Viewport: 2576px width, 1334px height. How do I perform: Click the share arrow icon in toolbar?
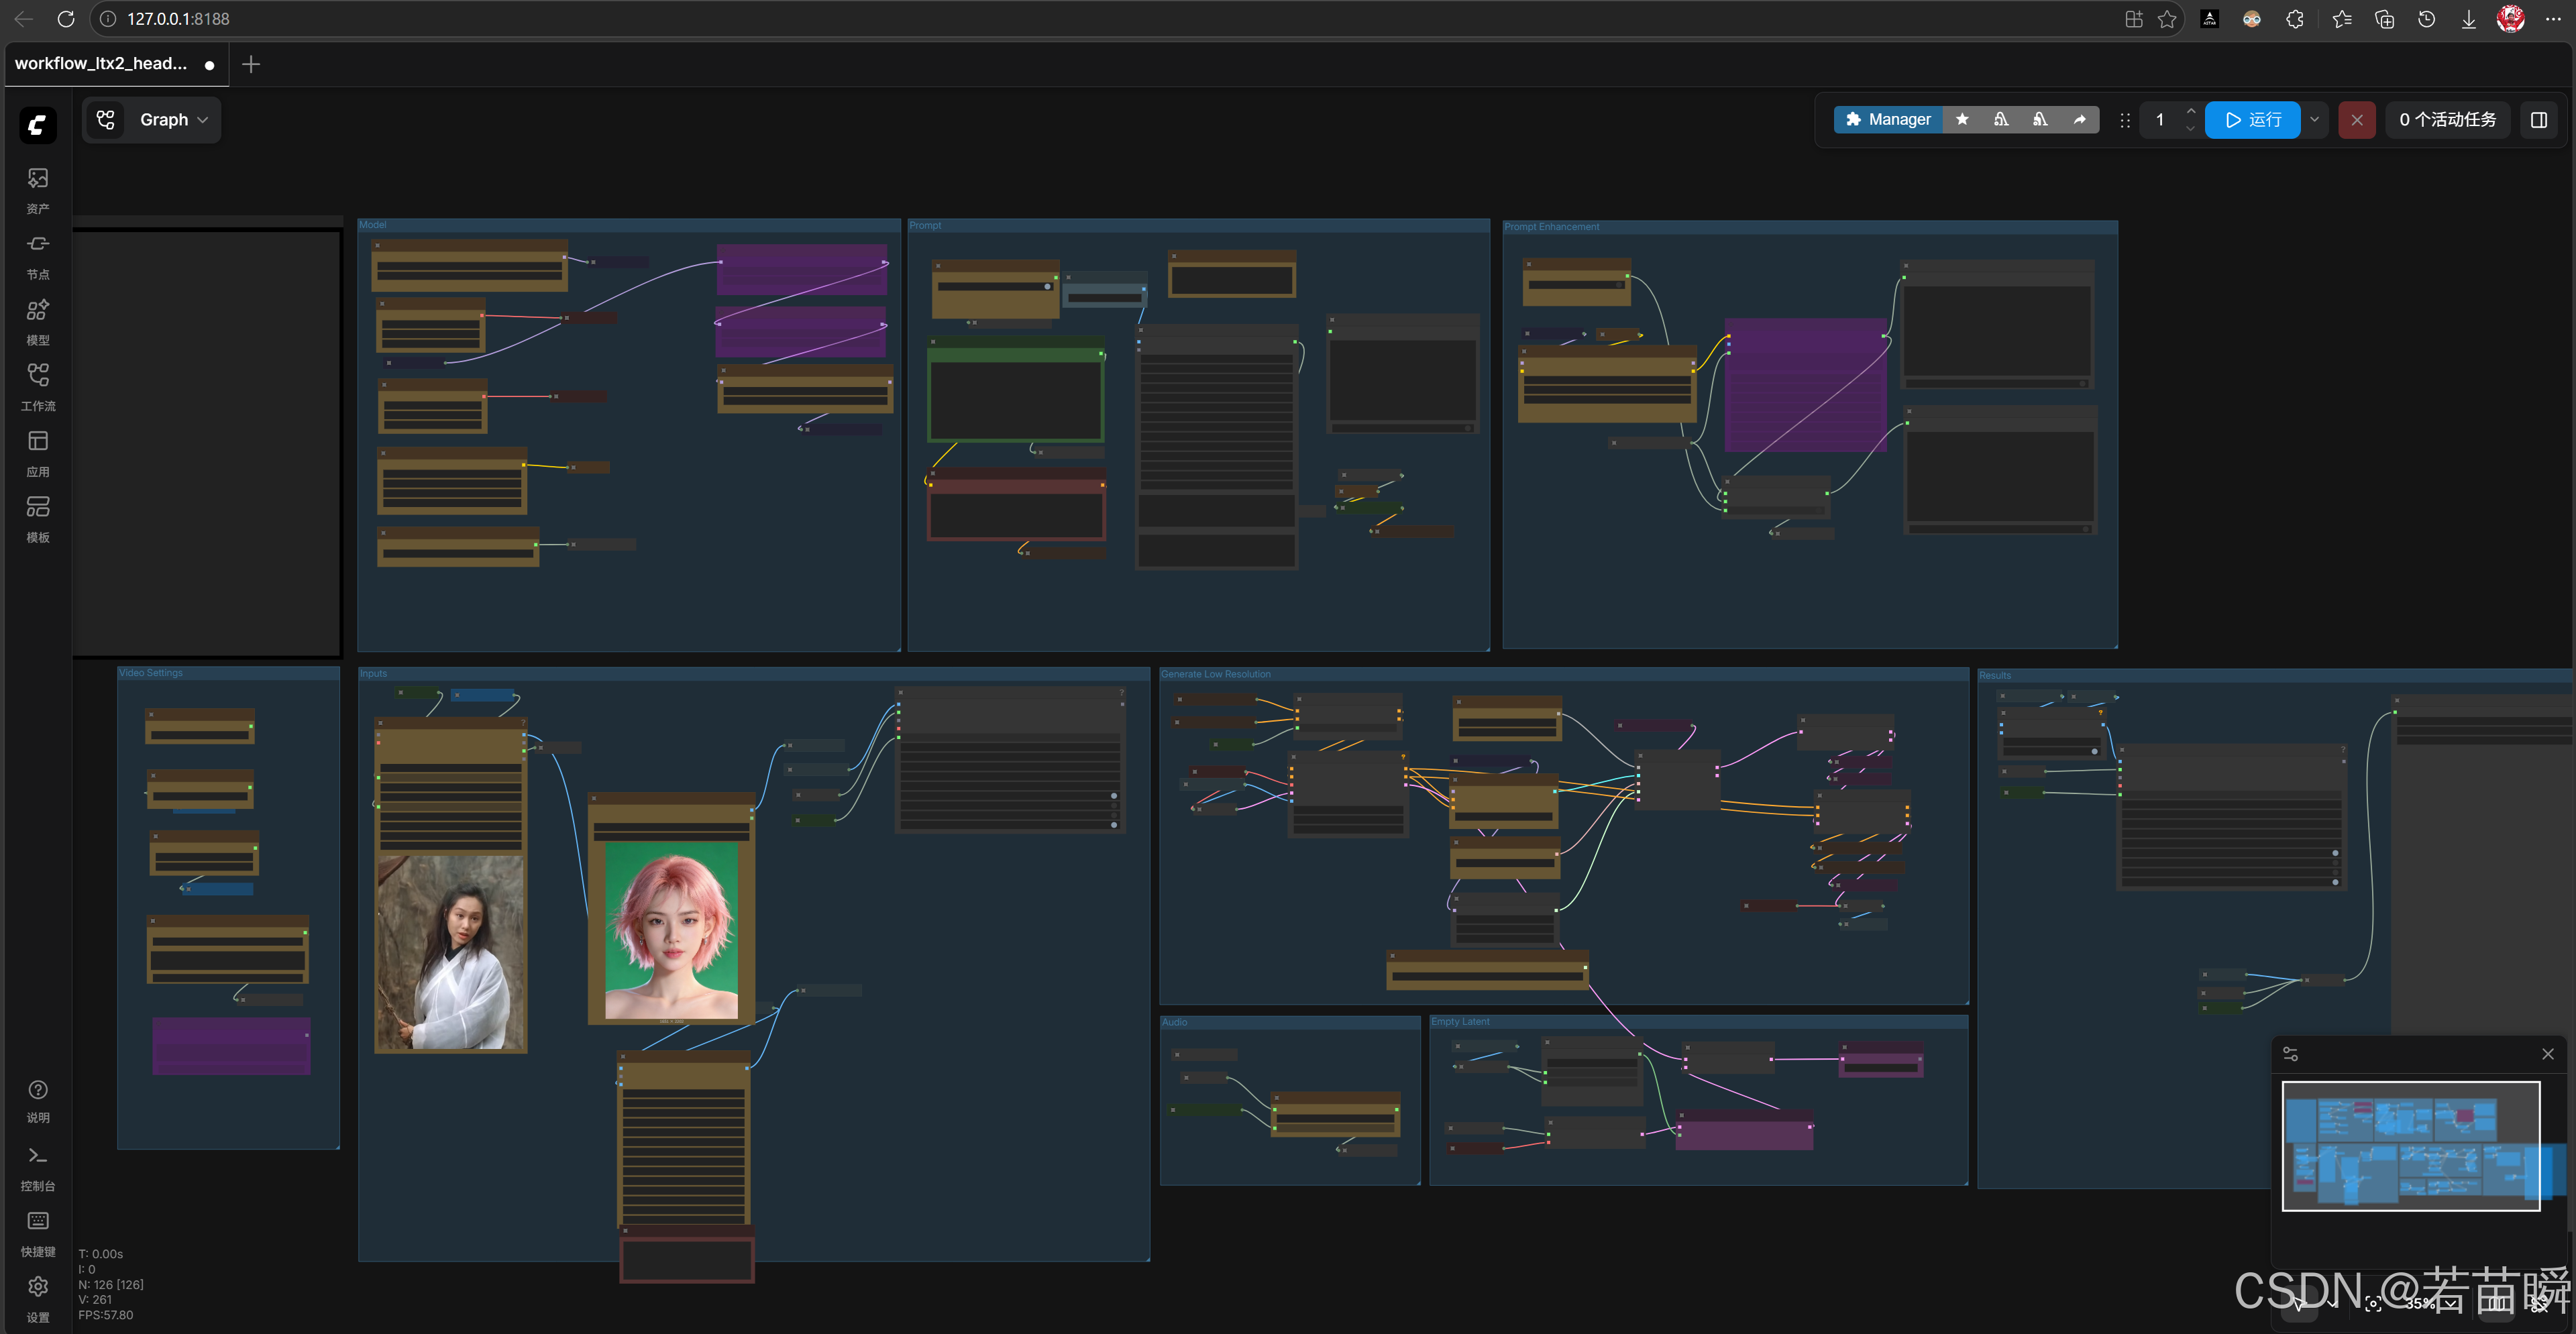click(x=2080, y=120)
